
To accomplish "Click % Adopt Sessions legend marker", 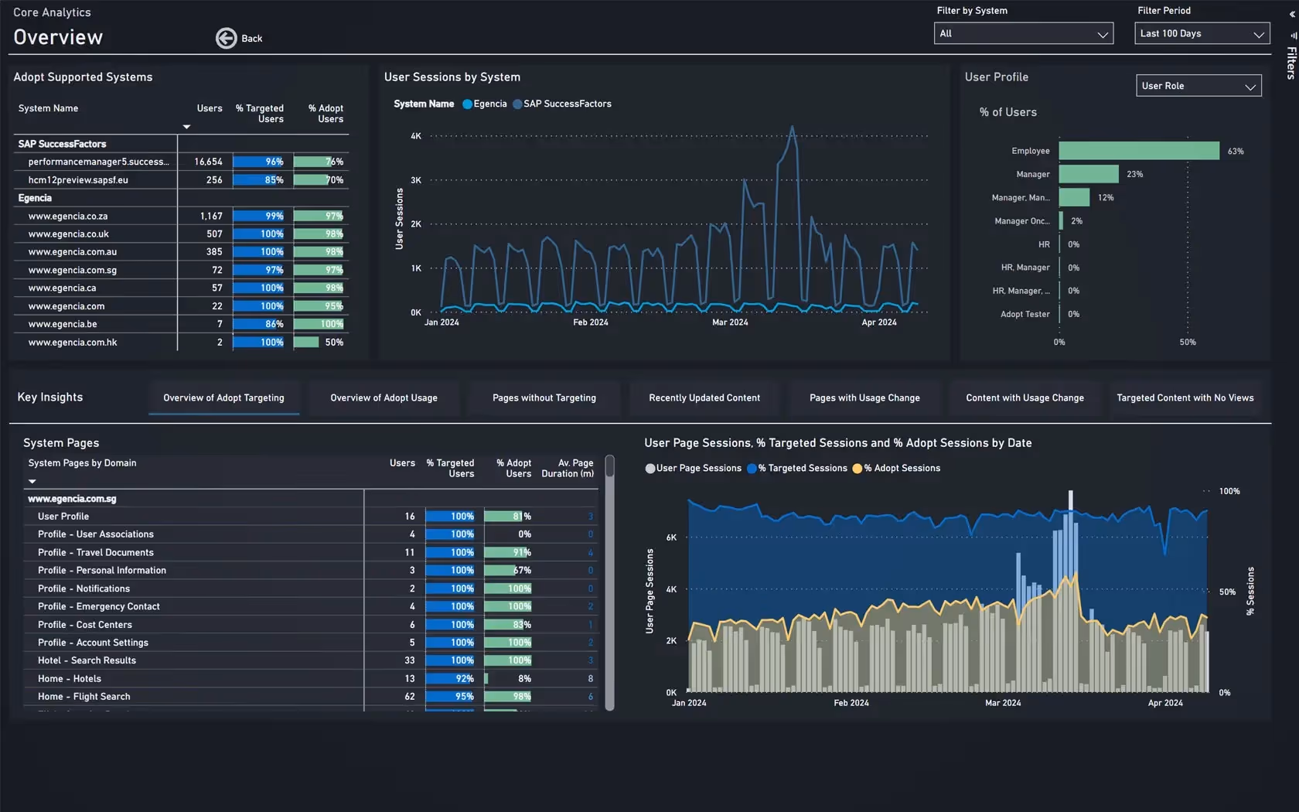I will [x=857, y=469].
